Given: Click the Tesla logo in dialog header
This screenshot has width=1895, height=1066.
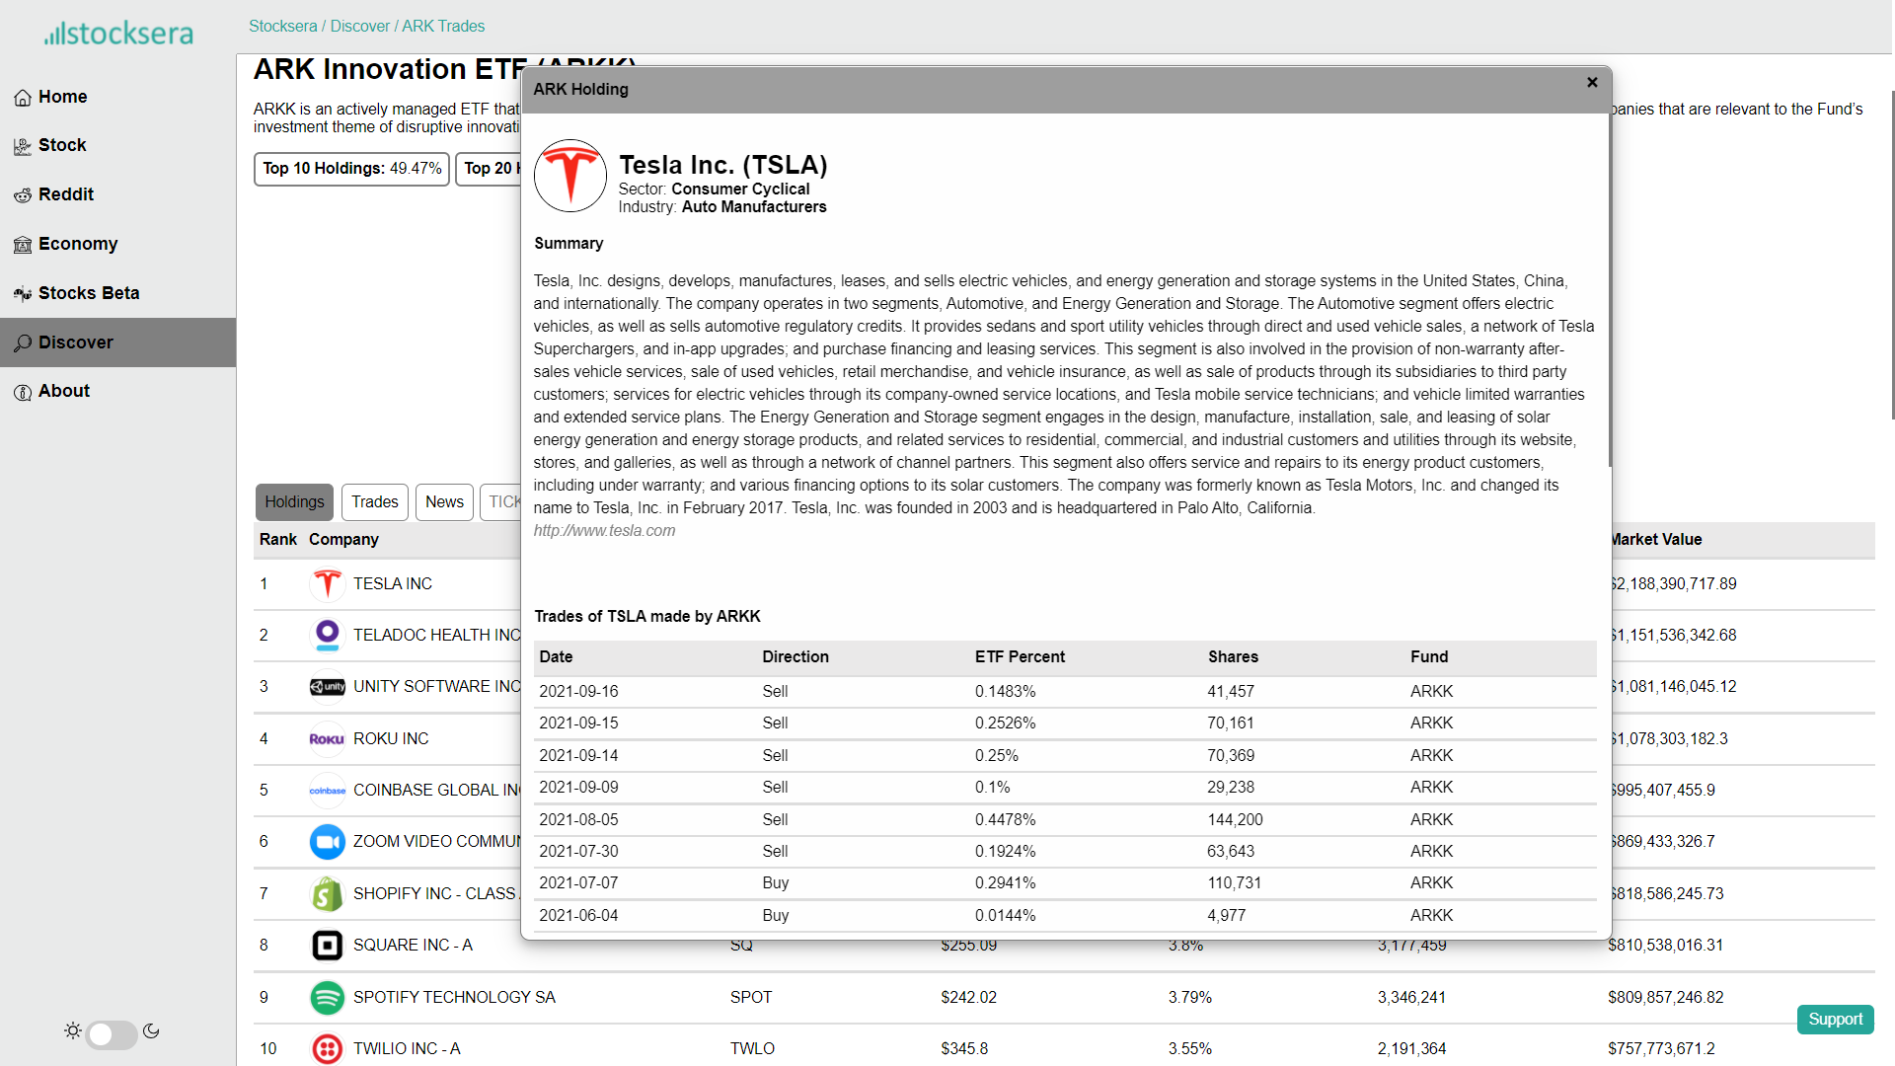Looking at the screenshot, I should coord(570,176).
